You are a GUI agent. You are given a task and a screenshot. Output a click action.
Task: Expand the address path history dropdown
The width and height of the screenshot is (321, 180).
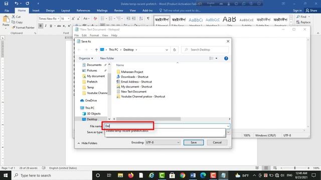[x=167, y=50]
